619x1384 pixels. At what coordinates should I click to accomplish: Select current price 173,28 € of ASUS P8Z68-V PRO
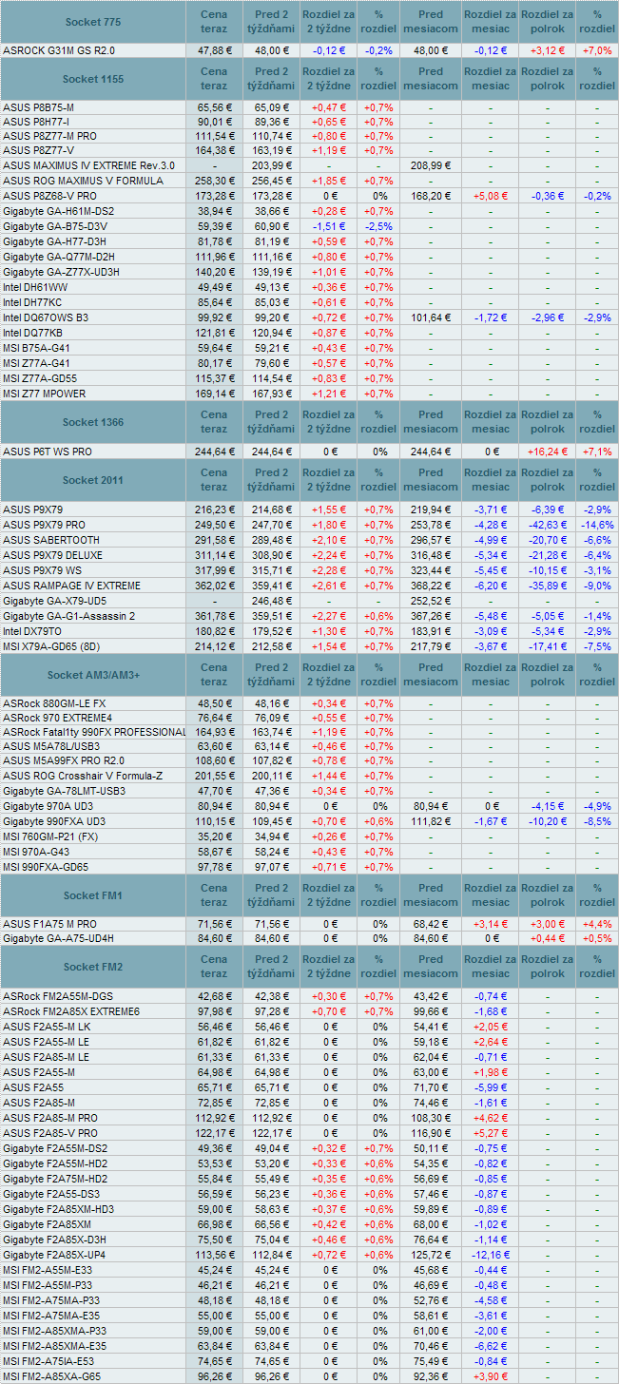coord(215,195)
